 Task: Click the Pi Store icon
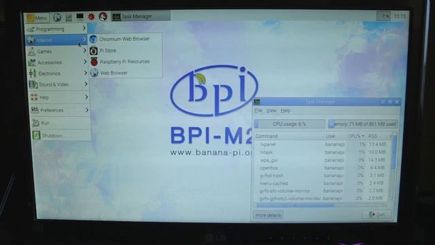(94, 50)
